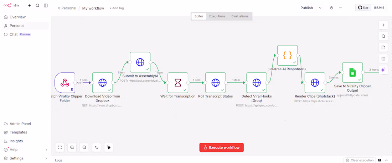This screenshot has height=163, width=392.
Task: Open the workflow history icon
Action: pyautogui.click(x=331, y=8)
